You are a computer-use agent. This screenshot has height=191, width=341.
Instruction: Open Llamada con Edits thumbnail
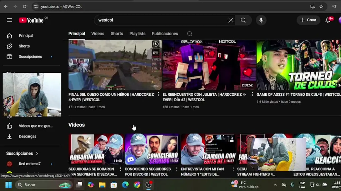click(208, 149)
